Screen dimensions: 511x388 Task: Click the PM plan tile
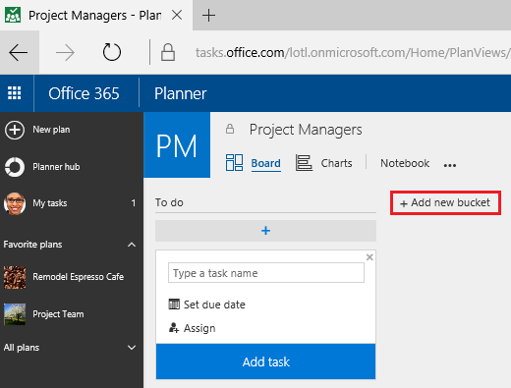coord(177,145)
